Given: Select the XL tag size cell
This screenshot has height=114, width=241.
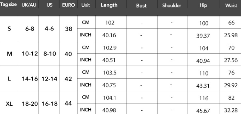Looking at the screenshot, I should pyautogui.click(x=9, y=104).
